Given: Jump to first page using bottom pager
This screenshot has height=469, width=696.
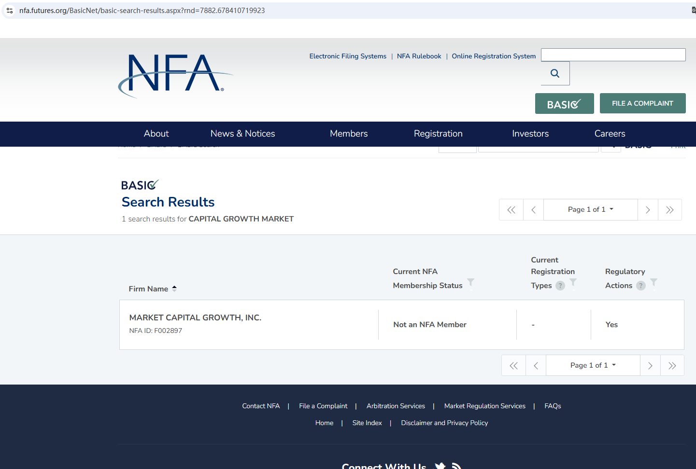Looking at the screenshot, I should click(x=513, y=366).
